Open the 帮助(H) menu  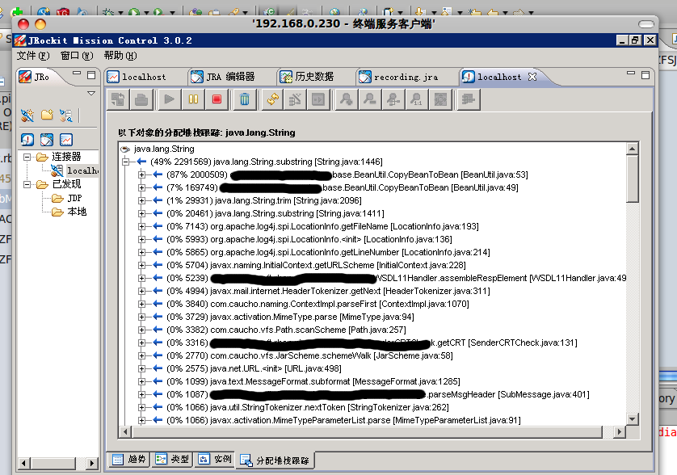click(120, 56)
